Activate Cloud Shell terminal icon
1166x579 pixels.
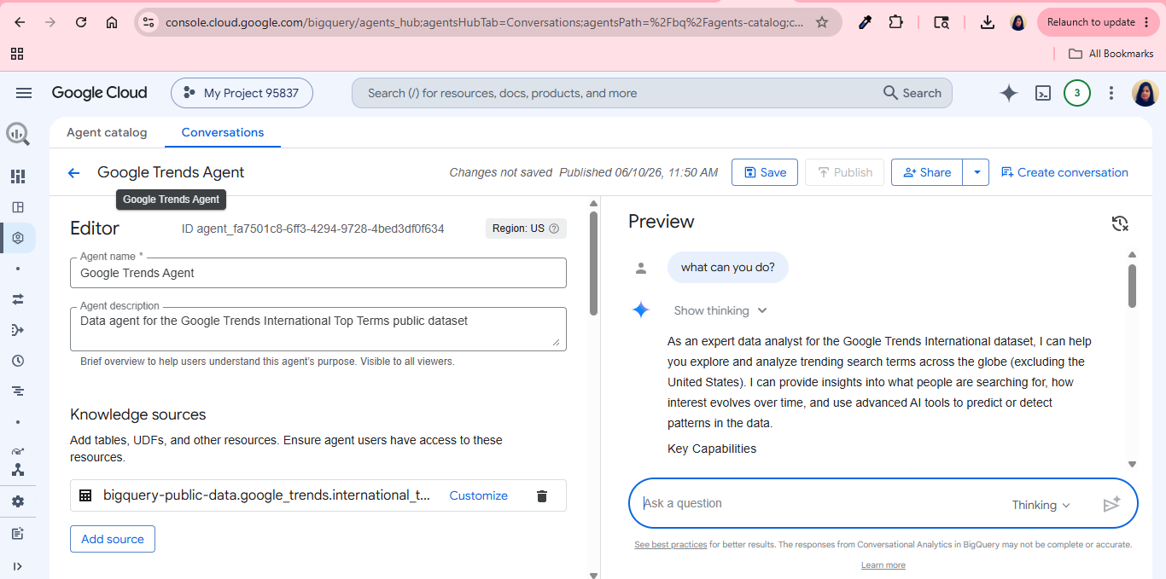pyautogui.click(x=1042, y=93)
